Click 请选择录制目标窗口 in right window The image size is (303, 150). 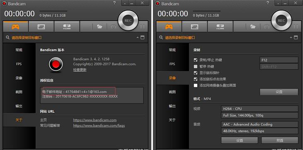tap(180, 37)
